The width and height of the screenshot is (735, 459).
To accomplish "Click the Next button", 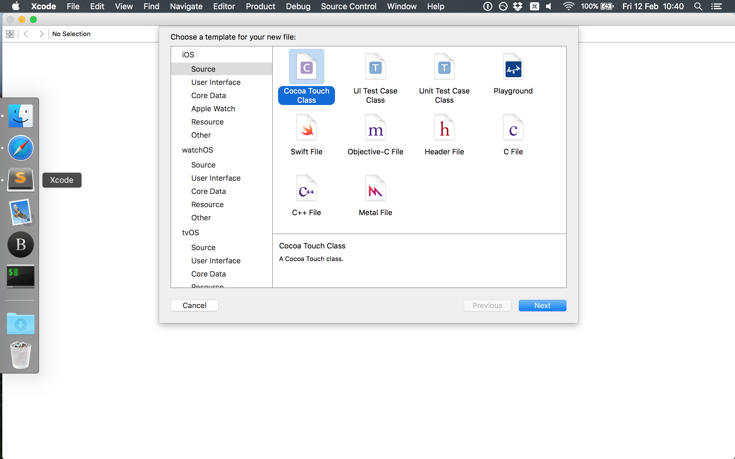I will click(x=542, y=306).
